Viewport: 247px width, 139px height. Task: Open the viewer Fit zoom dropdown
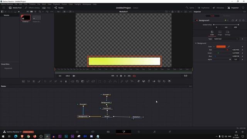pos(59,12)
